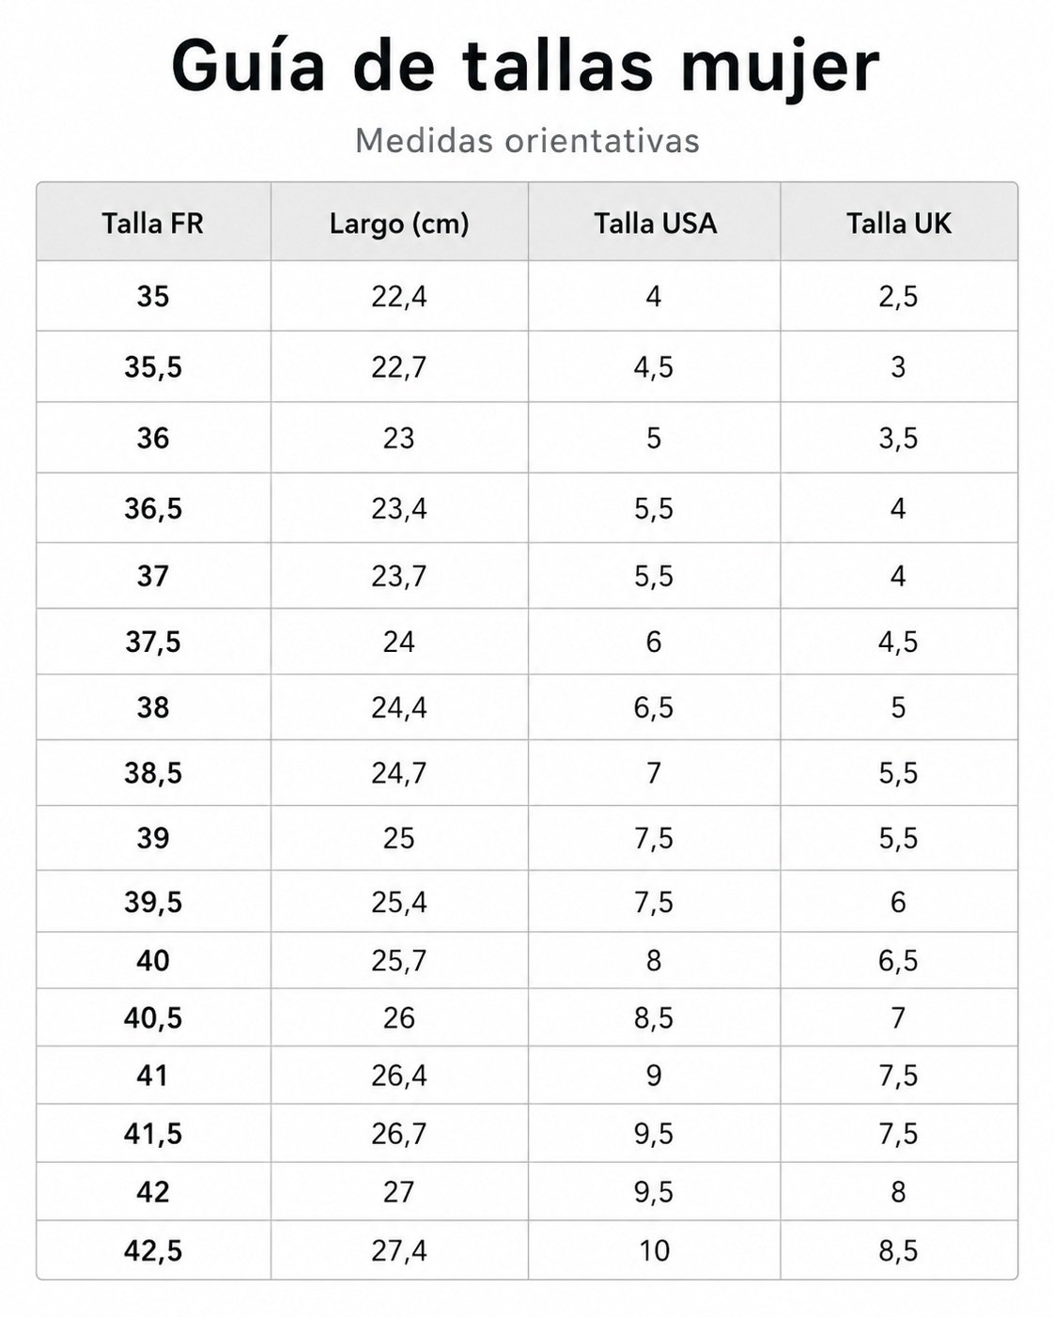Select the FR size 41 cell
The image size is (1054, 1317).
pyautogui.click(x=153, y=1076)
